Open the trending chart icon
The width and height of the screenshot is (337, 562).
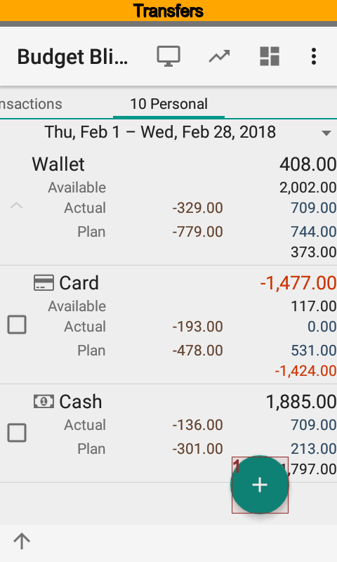pos(219,57)
